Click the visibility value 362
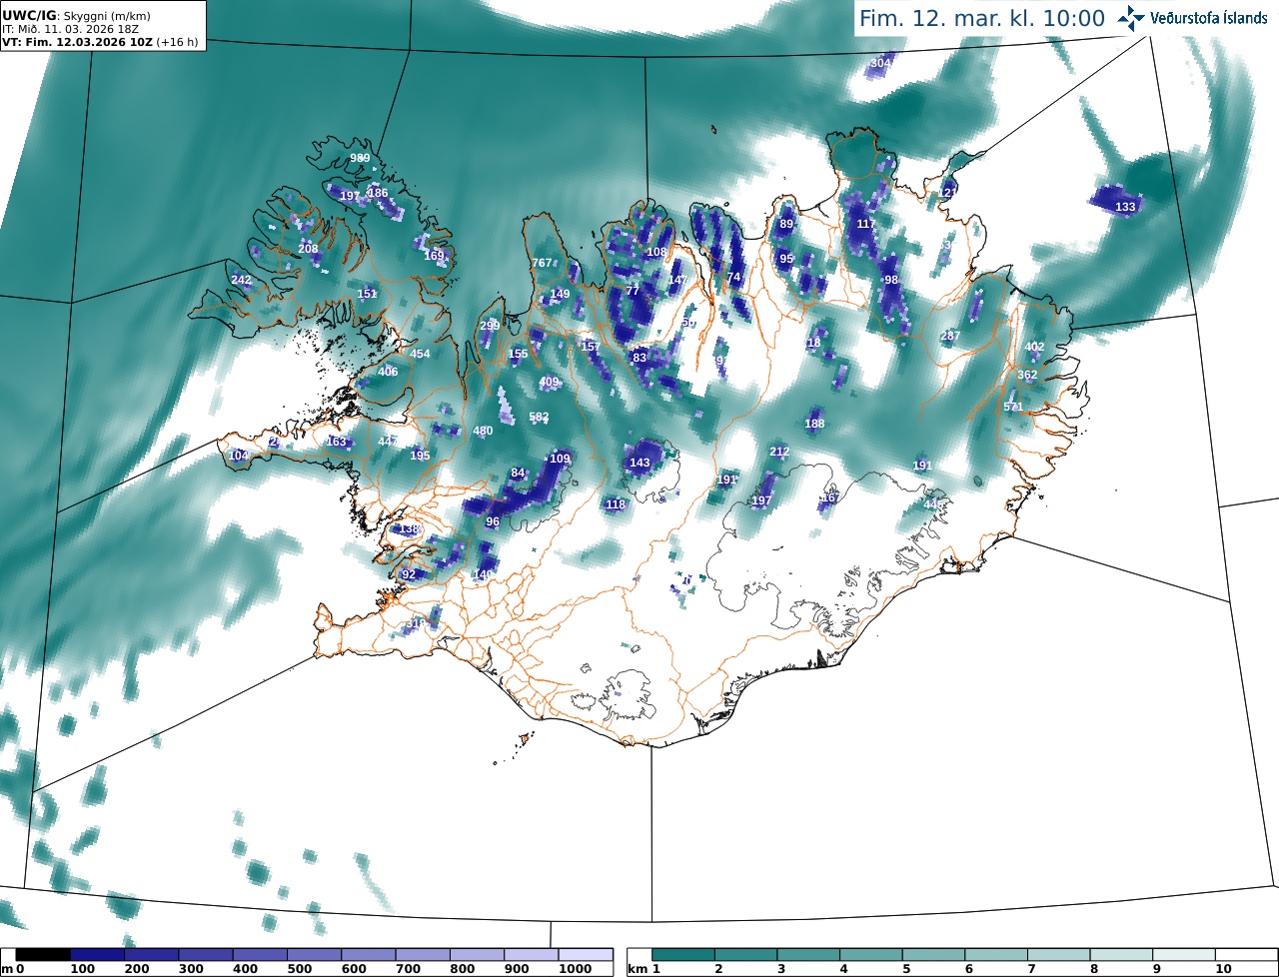This screenshot has width=1279, height=977. click(x=1027, y=375)
